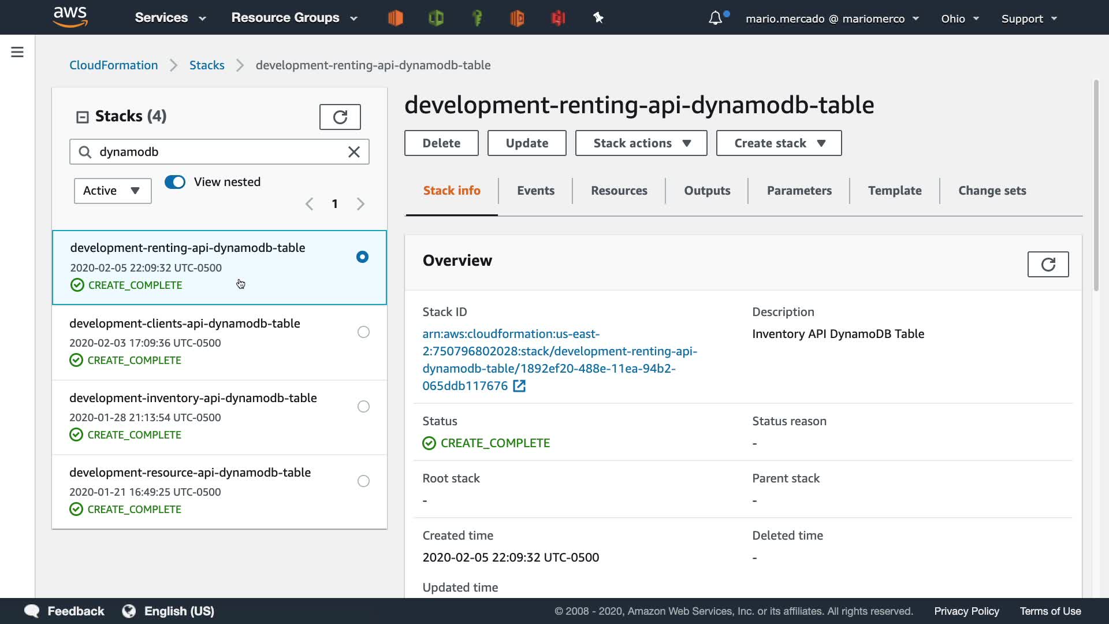Screen dimensions: 1109x624
Task: Open the hamburger navigation menu
Action: pos(17,52)
